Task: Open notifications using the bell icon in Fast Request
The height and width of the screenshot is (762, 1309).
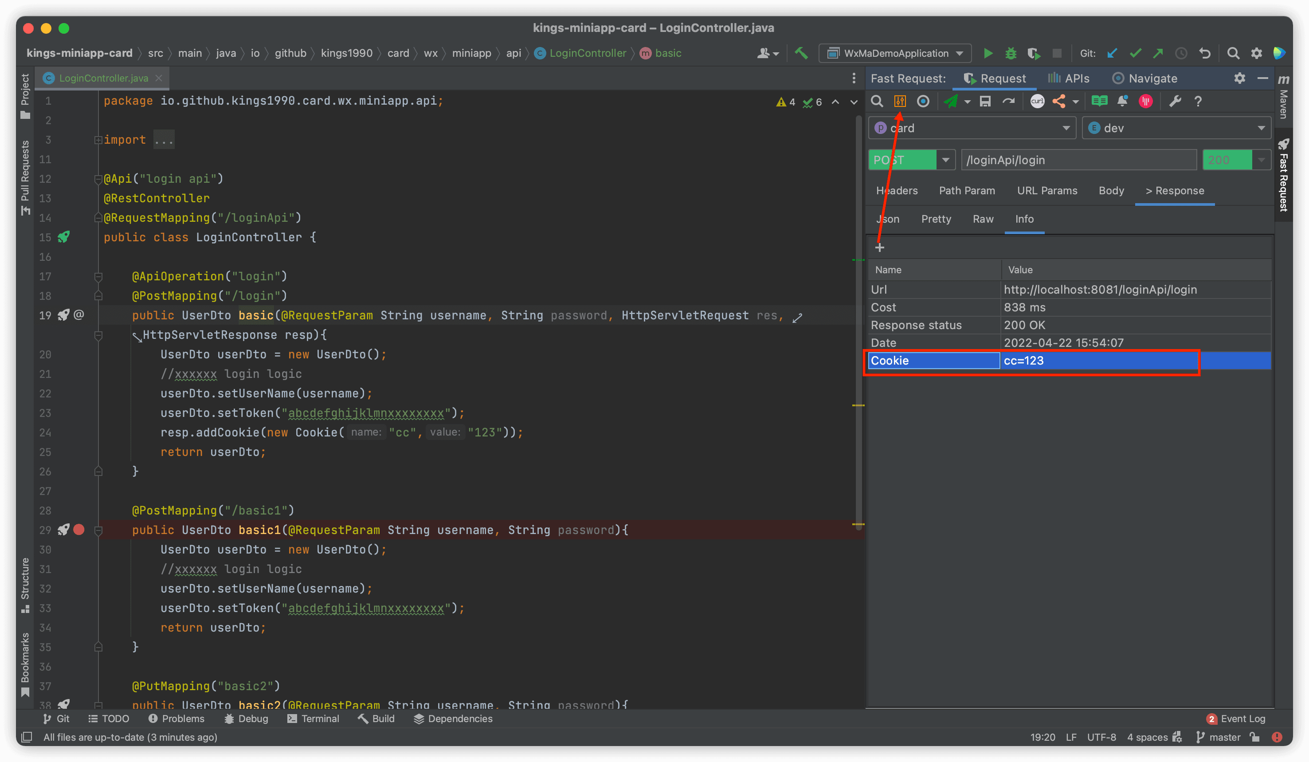Action: [x=1122, y=101]
